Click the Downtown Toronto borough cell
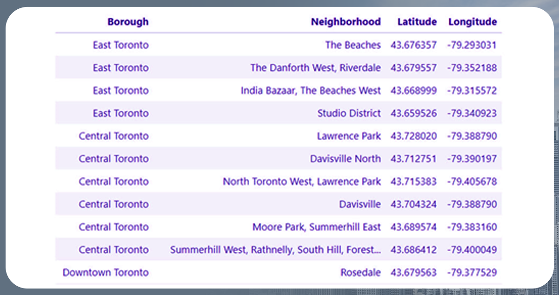 (x=106, y=273)
